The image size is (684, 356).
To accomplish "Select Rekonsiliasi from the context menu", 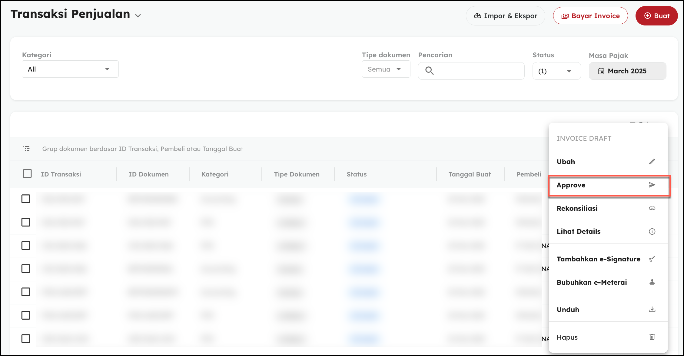I will pos(577,208).
